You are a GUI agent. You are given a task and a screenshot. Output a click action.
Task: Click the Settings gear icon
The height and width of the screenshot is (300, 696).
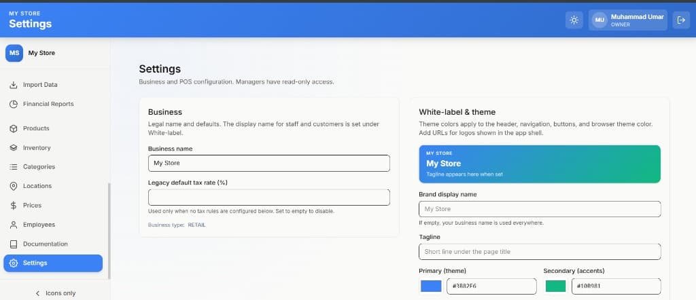(x=14, y=263)
